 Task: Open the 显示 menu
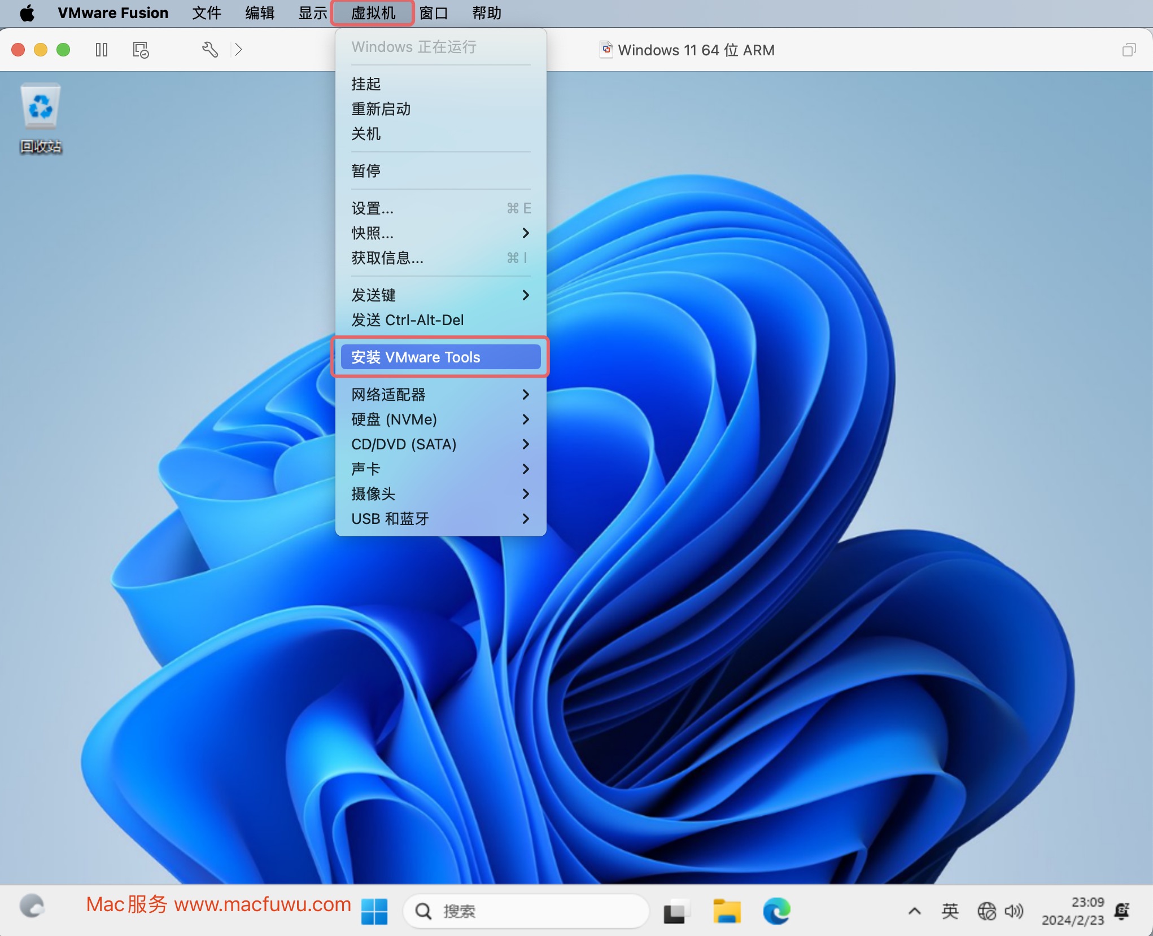pyautogui.click(x=313, y=12)
